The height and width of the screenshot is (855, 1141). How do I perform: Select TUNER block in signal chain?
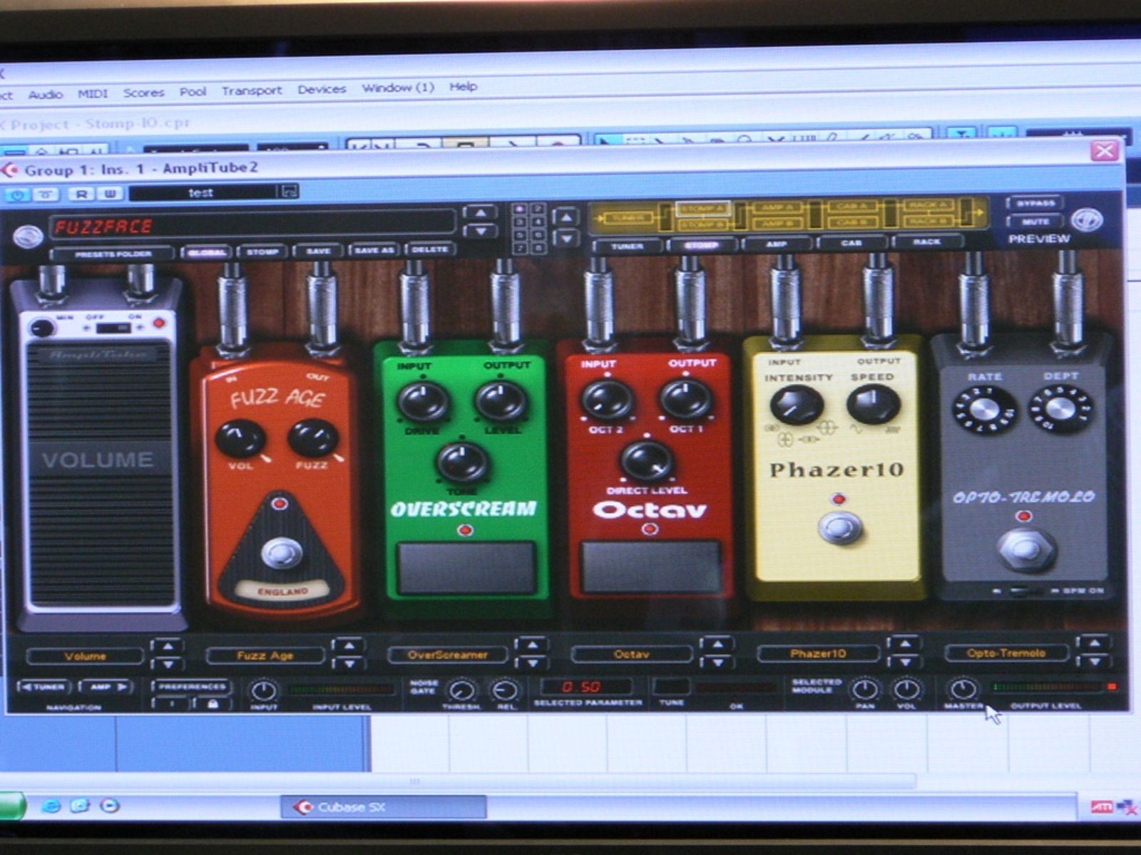point(628,217)
